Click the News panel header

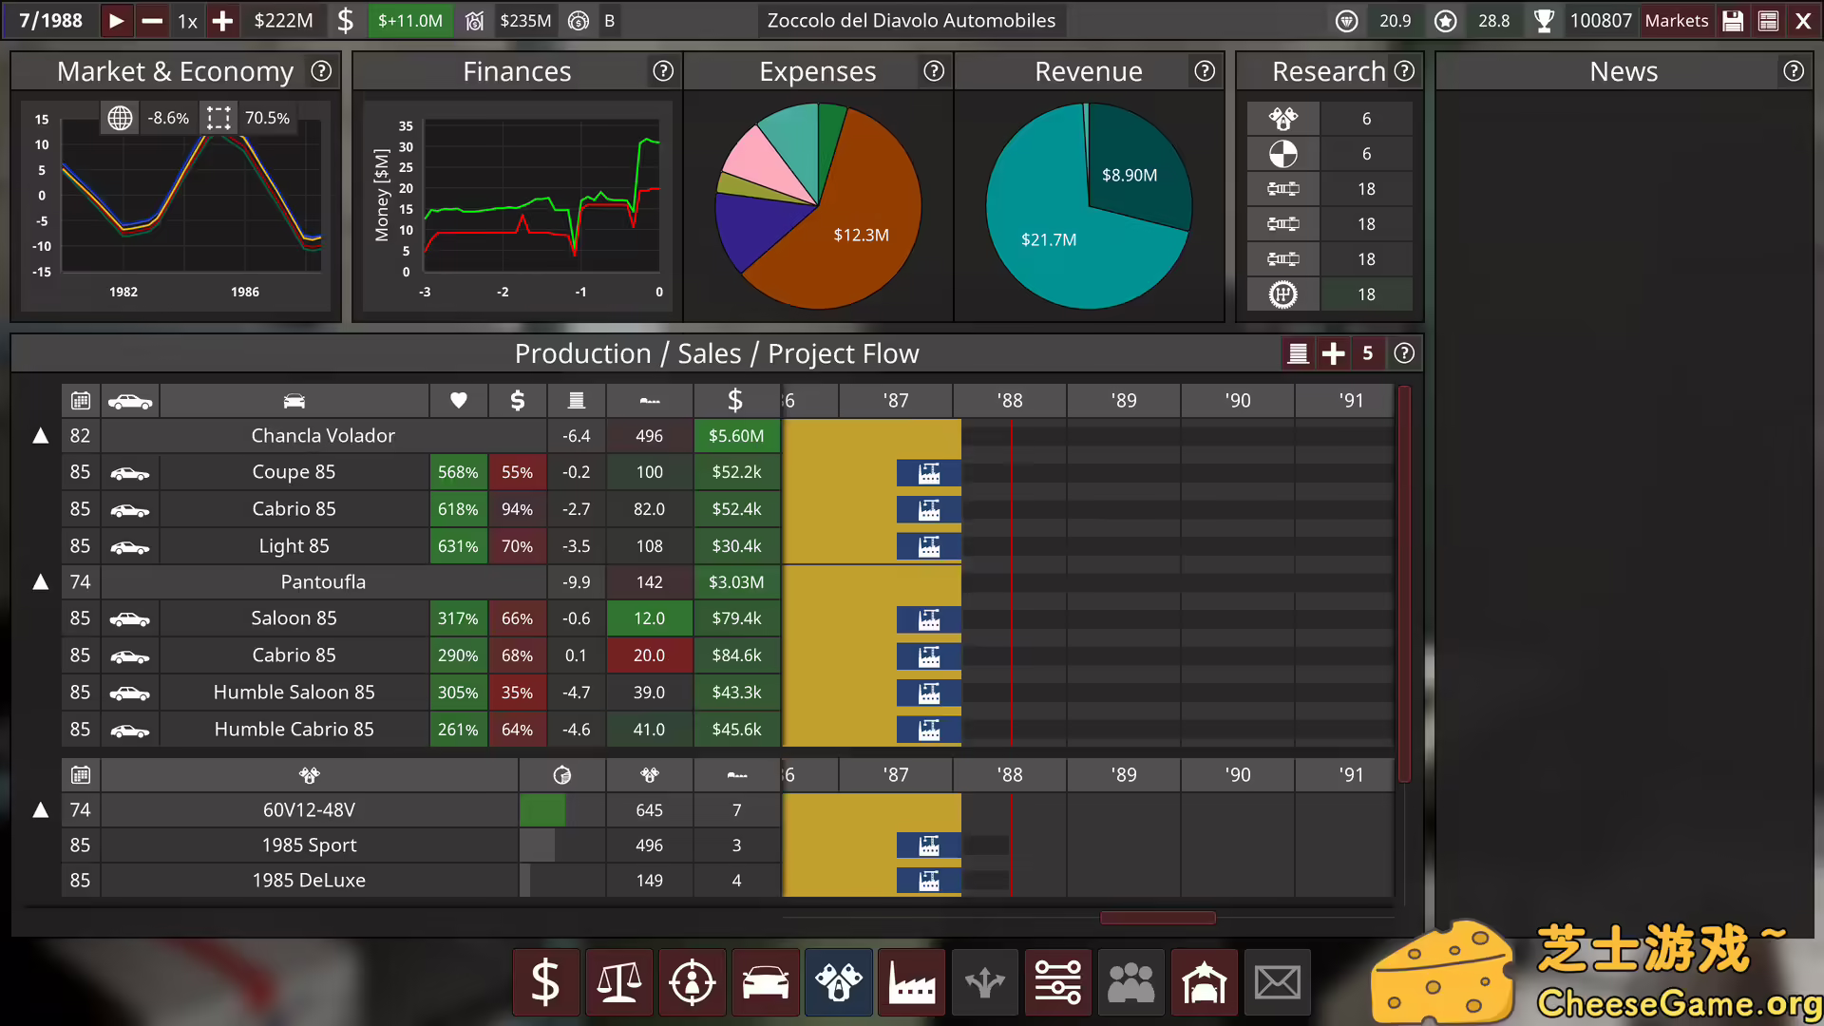[x=1623, y=71]
